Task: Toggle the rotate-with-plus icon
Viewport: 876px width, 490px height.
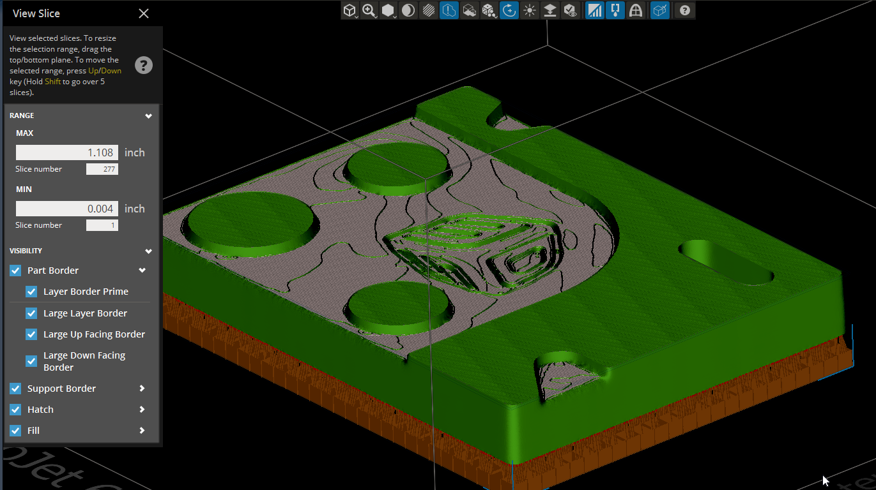Action: (x=509, y=10)
